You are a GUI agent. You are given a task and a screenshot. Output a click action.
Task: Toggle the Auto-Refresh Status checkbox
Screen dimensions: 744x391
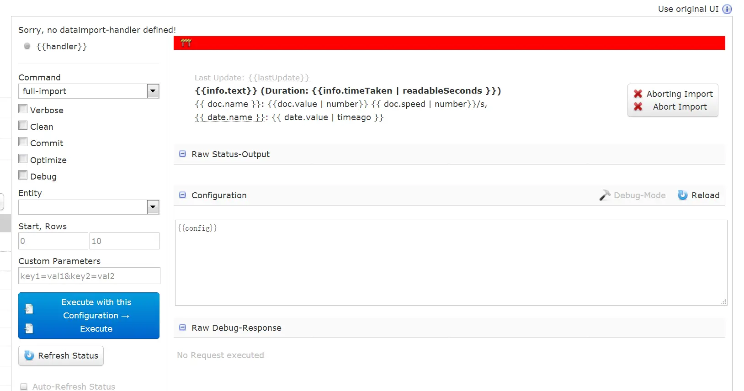[24, 386]
